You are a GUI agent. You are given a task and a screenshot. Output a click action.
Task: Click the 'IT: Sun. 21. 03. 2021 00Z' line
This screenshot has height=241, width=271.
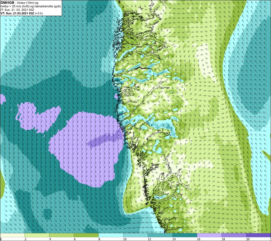(x=17, y=10)
